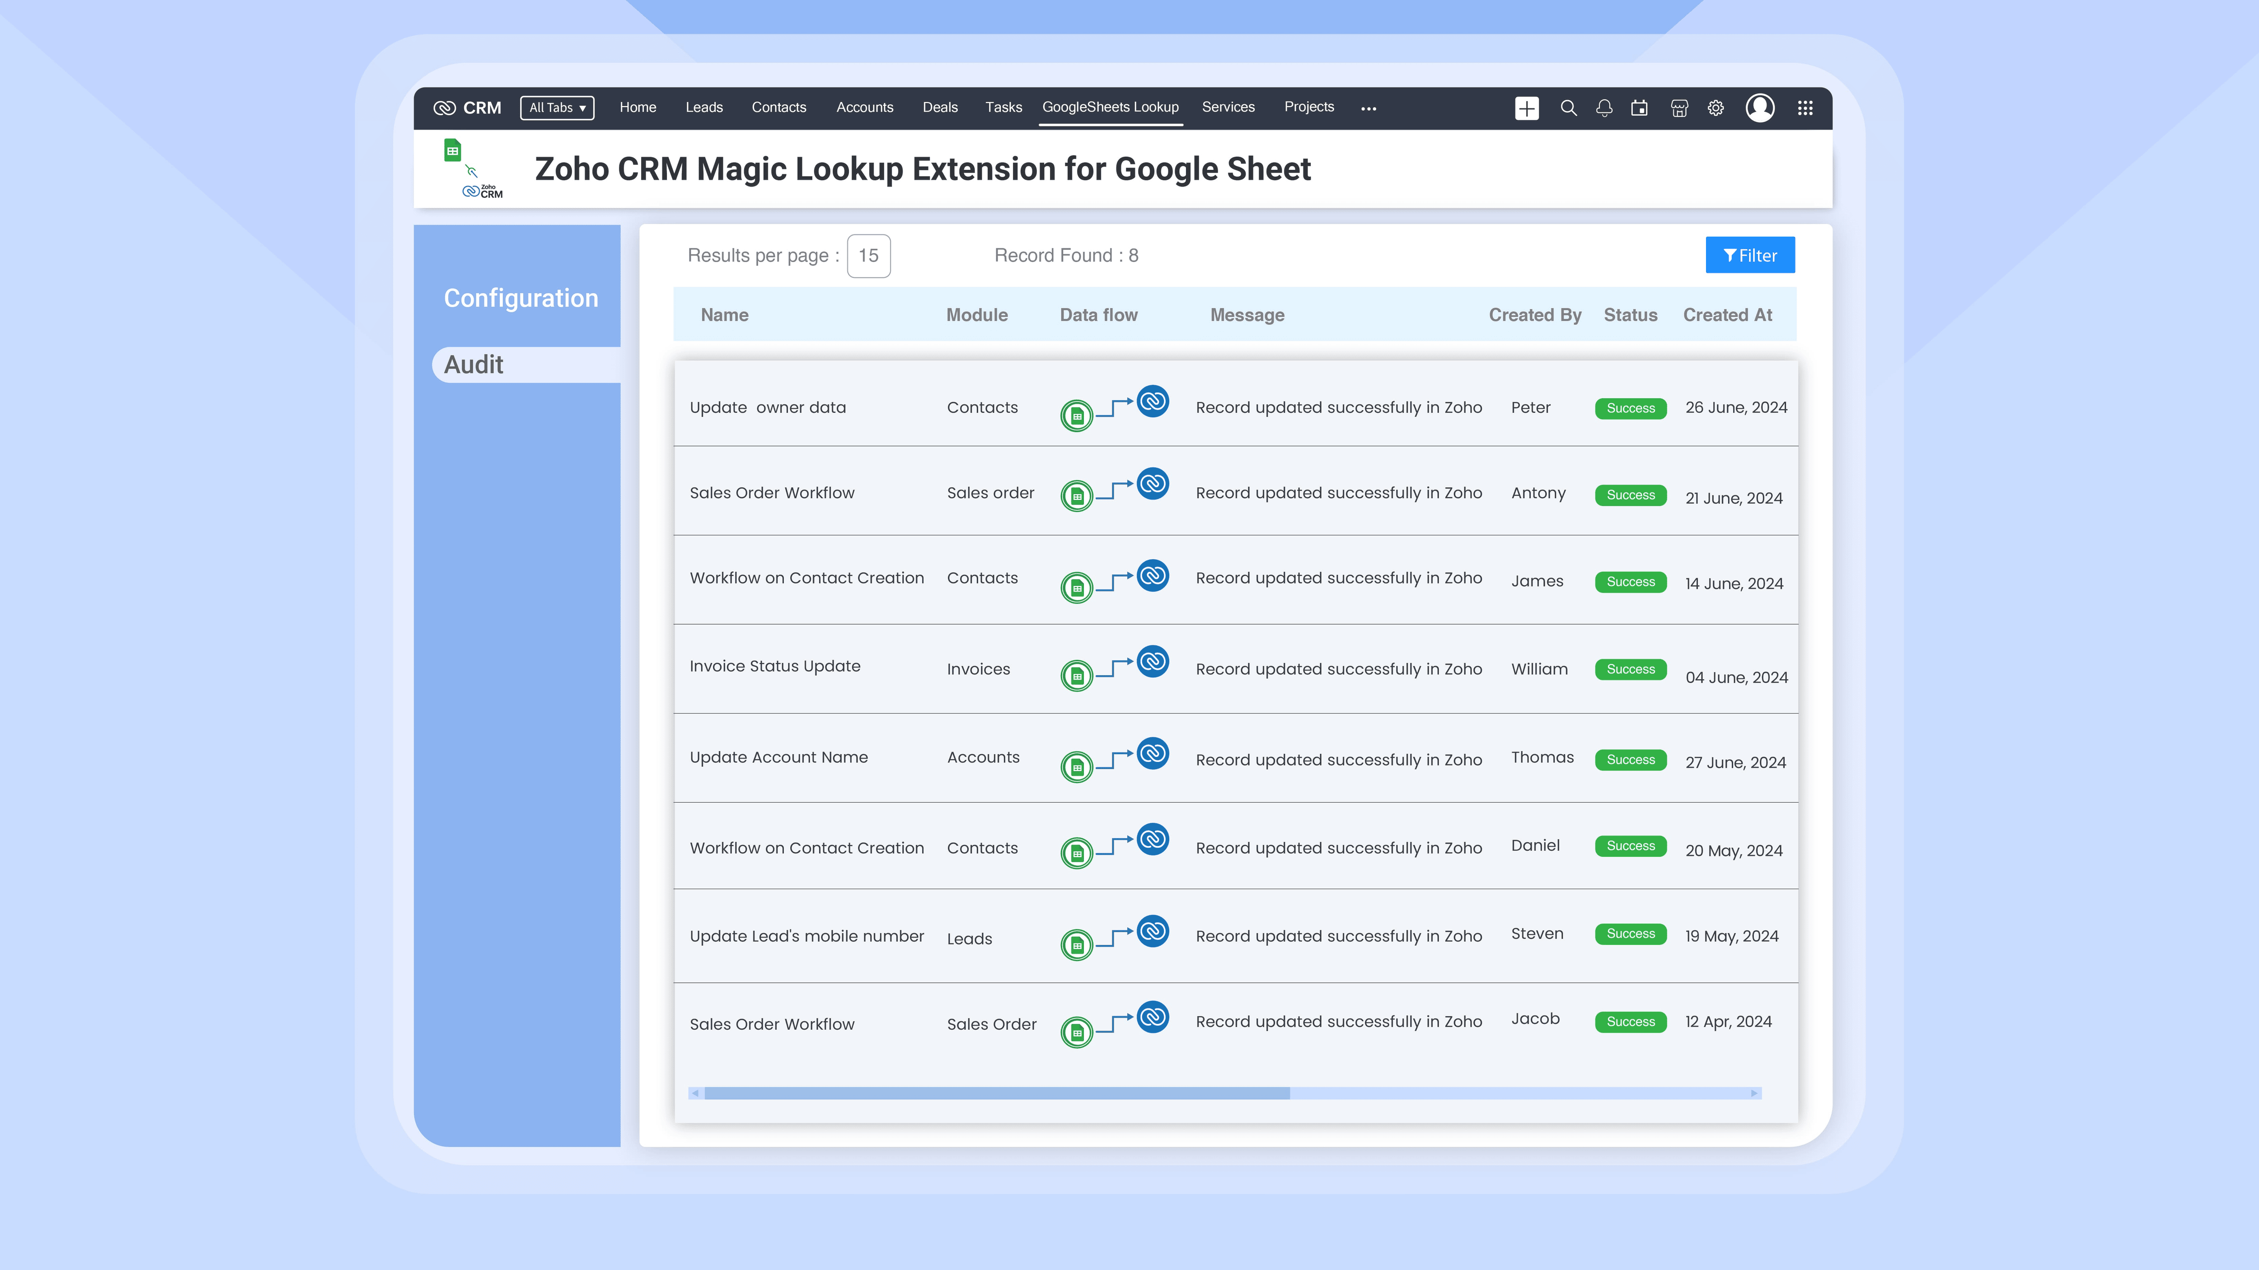Click the scrollbar left arrow
2259x1270 pixels.
[x=695, y=1093]
